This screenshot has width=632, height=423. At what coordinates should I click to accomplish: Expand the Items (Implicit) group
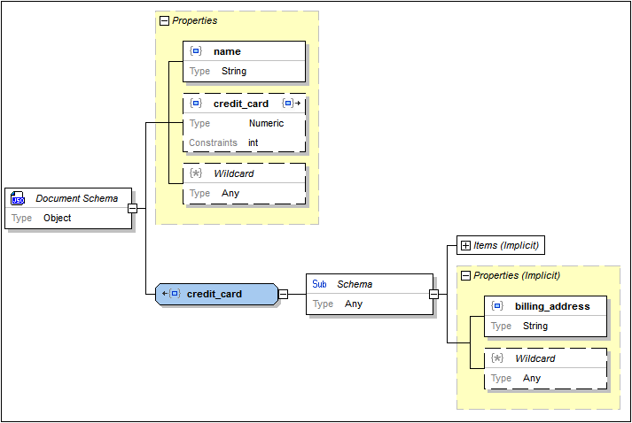click(465, 245)
